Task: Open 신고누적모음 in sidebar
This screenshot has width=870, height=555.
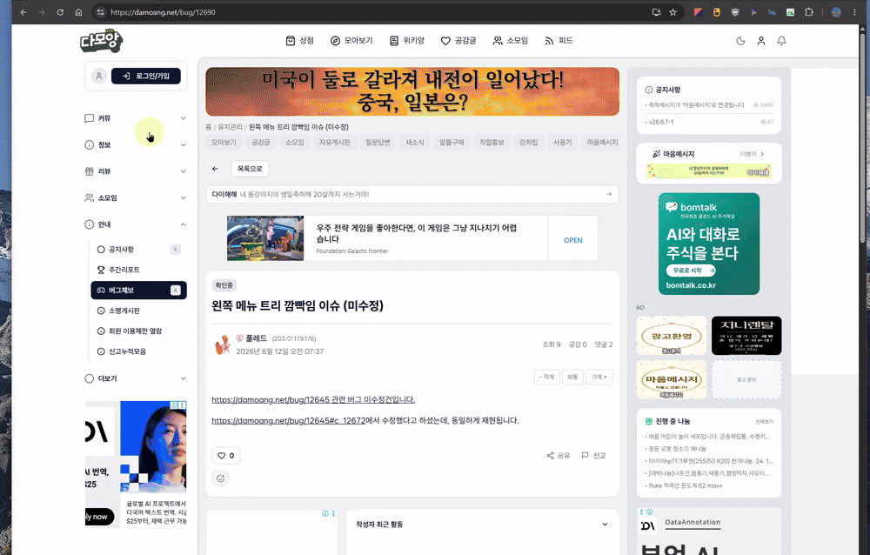Action: (x=138, y=351)
